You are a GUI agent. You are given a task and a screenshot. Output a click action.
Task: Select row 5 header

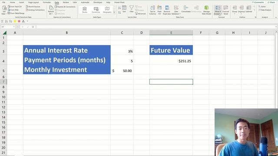[x=3, y=71]
